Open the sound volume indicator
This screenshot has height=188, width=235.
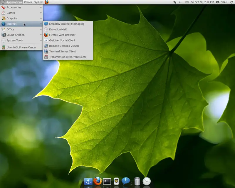click(x=180, y=2)
